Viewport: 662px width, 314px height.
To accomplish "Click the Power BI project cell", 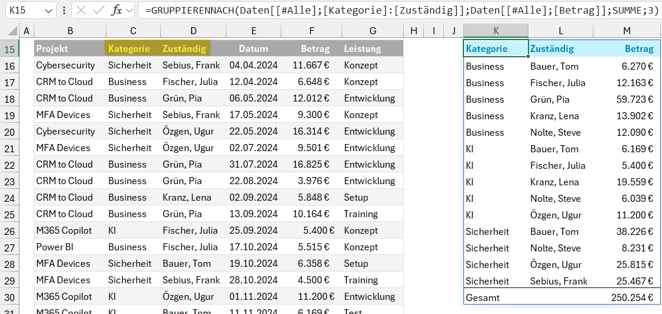I will tap(70, 247).
